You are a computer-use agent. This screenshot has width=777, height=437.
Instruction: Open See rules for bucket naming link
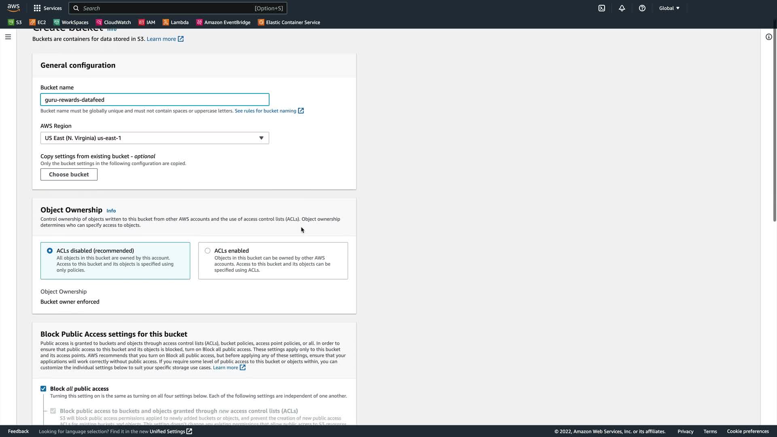click(x=265, y=111)
